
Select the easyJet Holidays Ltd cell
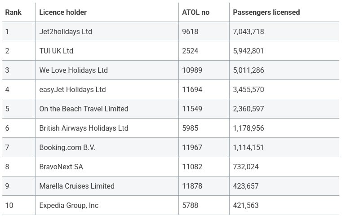click(x=72, y=89)
